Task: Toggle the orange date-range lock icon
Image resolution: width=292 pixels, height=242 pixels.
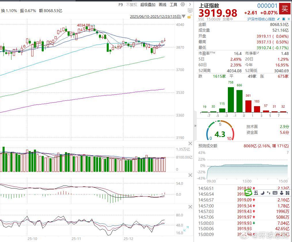Action: coord(189,17)
